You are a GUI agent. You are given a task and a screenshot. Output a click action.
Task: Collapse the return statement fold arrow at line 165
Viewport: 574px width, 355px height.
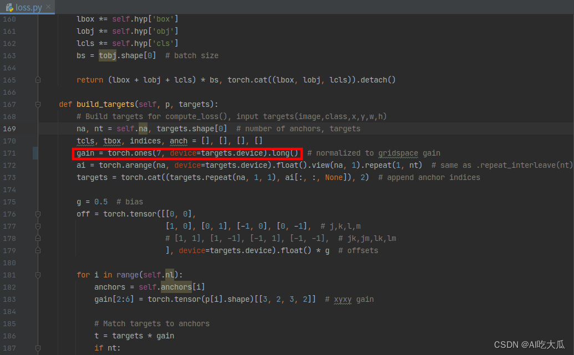point(38,79)
